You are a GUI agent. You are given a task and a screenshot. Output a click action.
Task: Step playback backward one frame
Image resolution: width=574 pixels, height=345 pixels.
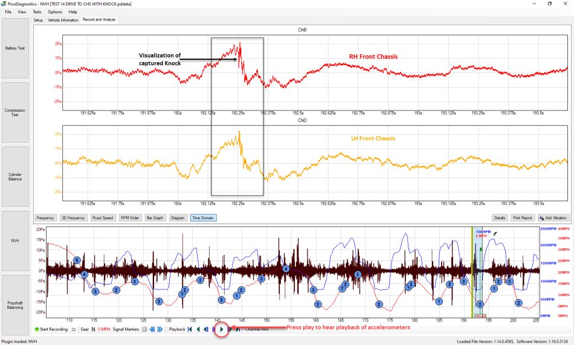[205, 329]
